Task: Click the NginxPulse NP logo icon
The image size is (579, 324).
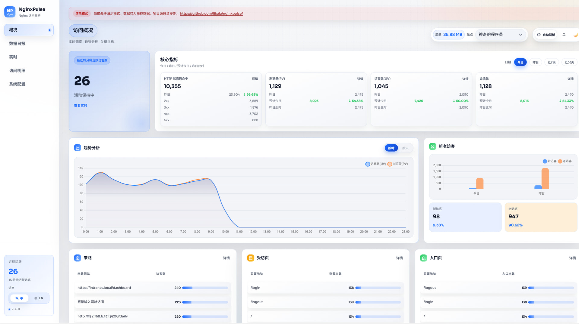Action: (x=10, y=12)
